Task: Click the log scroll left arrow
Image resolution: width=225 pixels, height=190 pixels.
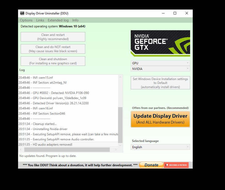Action: click(x=21, y=149)
